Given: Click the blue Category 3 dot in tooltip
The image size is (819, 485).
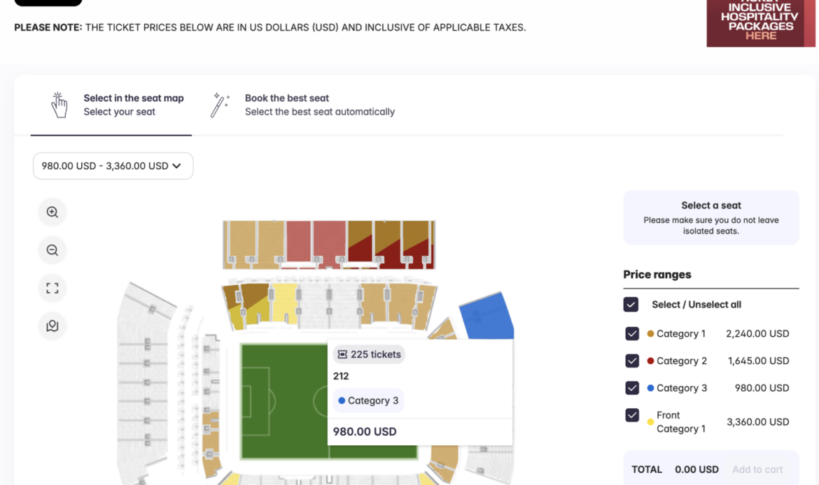Looking at the screenshot, I should 342,400.
